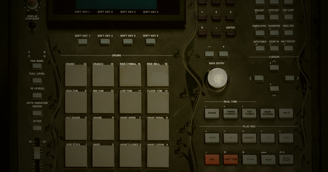Viewport: 328px width, 172px height.
Task: Trigger the SIDE STICK pad 1
Action: click(76, 157)
